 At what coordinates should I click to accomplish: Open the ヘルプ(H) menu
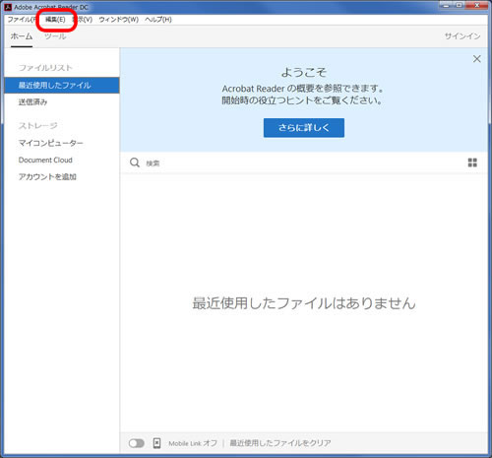click(158, 20)
